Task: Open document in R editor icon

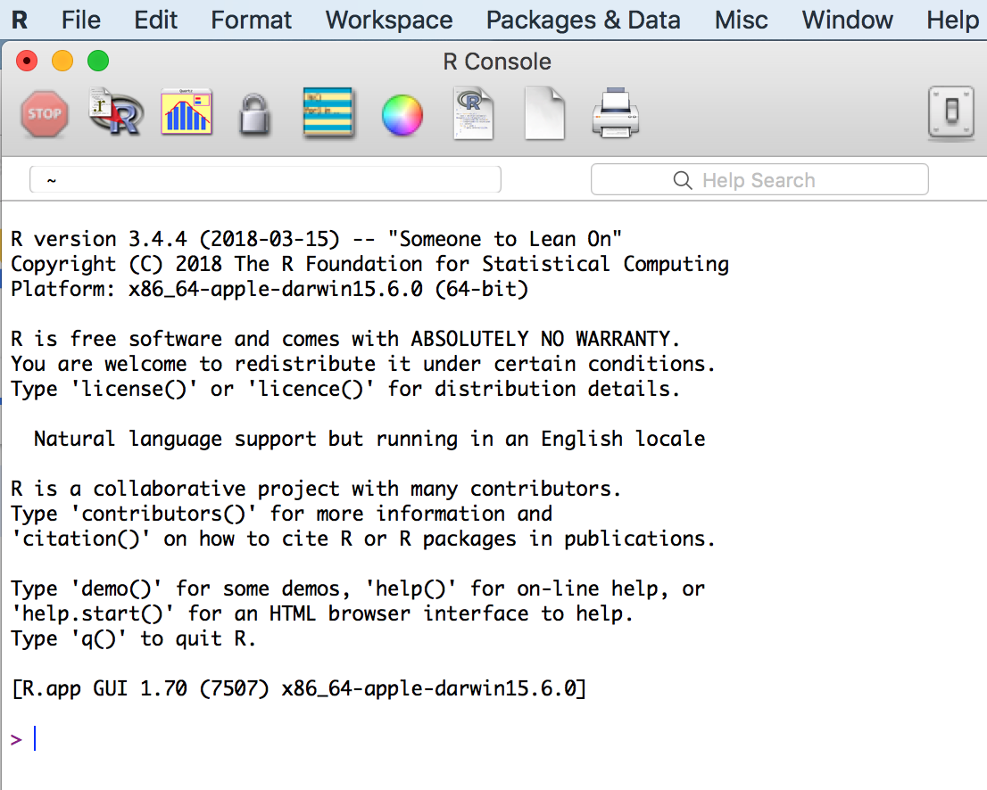Action: [x=473, y=113]
